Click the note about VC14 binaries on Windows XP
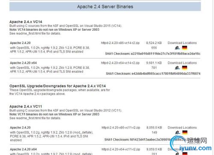Viewport: 214px width, 155px height. click(x=54, y=29)
